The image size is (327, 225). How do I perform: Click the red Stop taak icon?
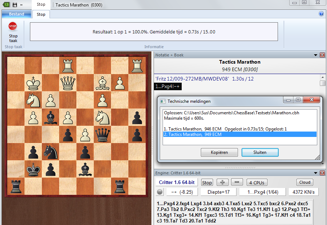pyautogui.click(x=13, y=27)
